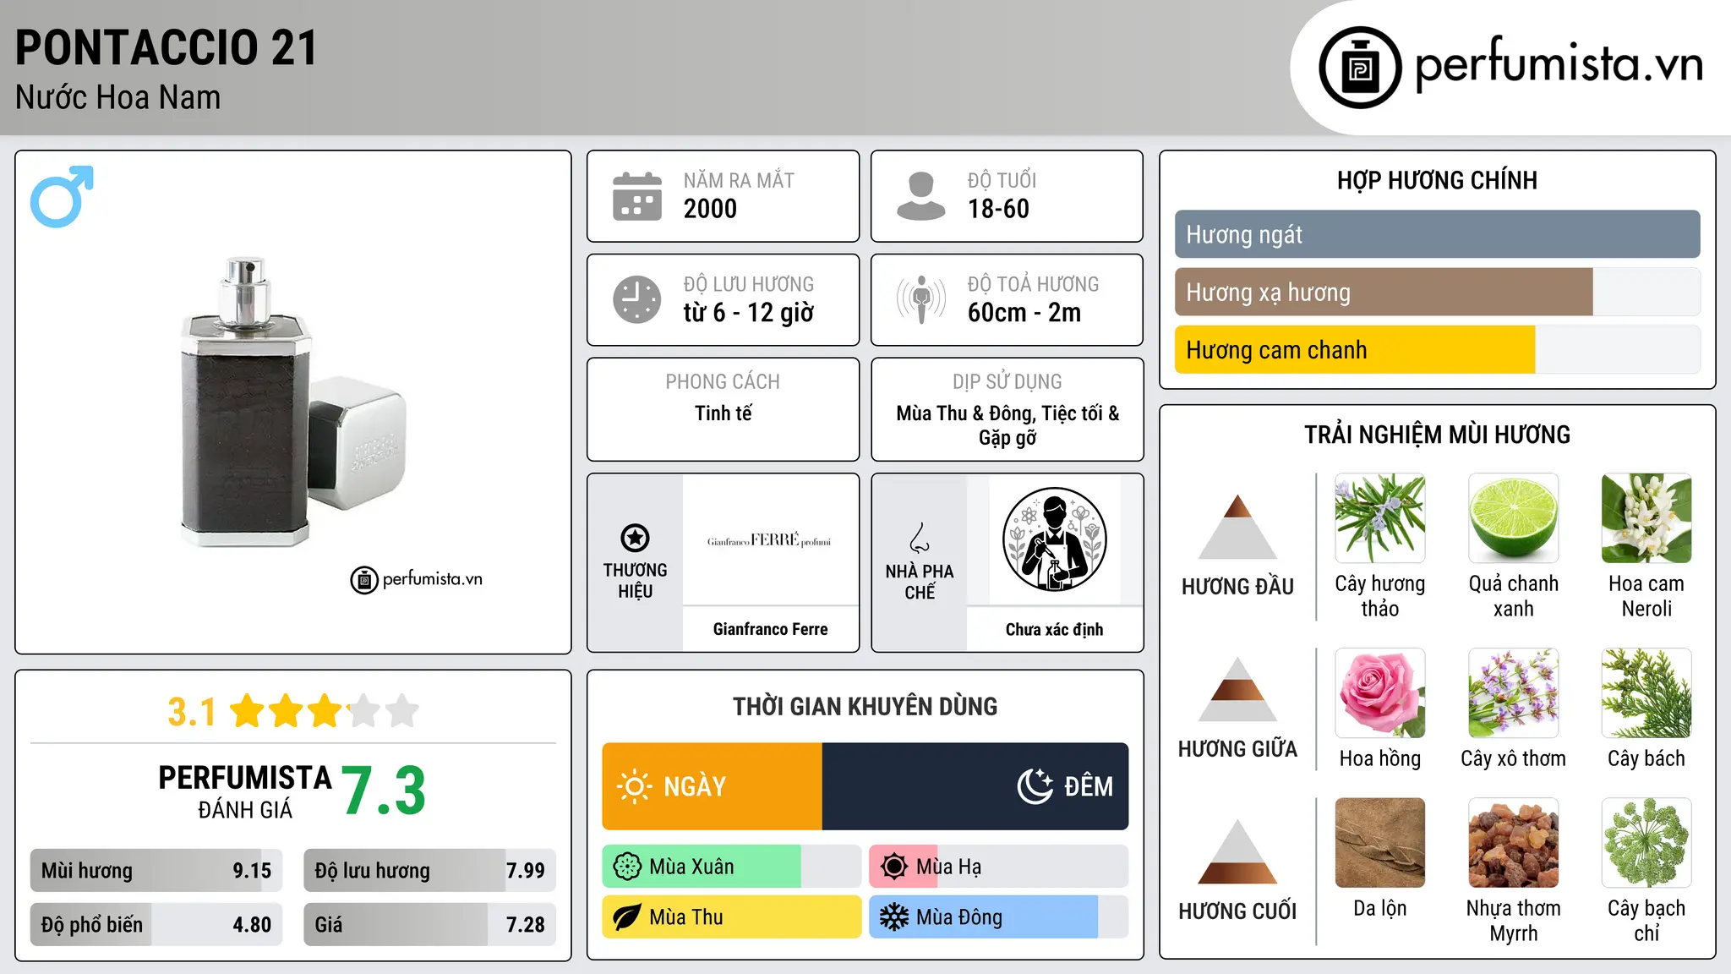Viewport: 1731px width, 974px height.
Task: Click the middle notes pyramid icon
Action: tap(1237, 689)
